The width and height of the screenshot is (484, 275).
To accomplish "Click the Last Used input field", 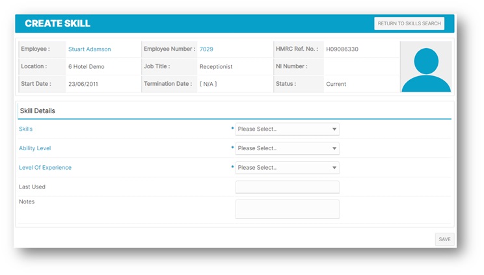I will (x=287, y=187).
